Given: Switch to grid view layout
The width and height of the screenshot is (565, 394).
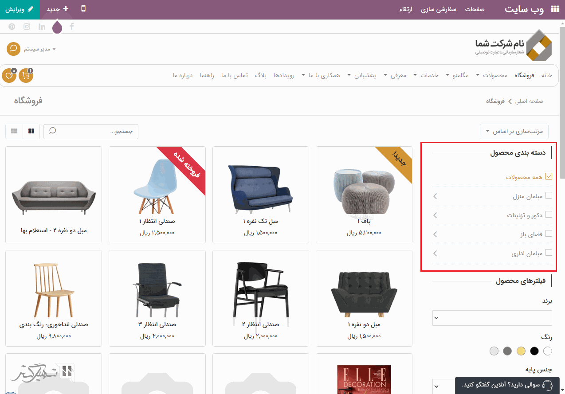Looking at the screenshot, I should [31, 131].
